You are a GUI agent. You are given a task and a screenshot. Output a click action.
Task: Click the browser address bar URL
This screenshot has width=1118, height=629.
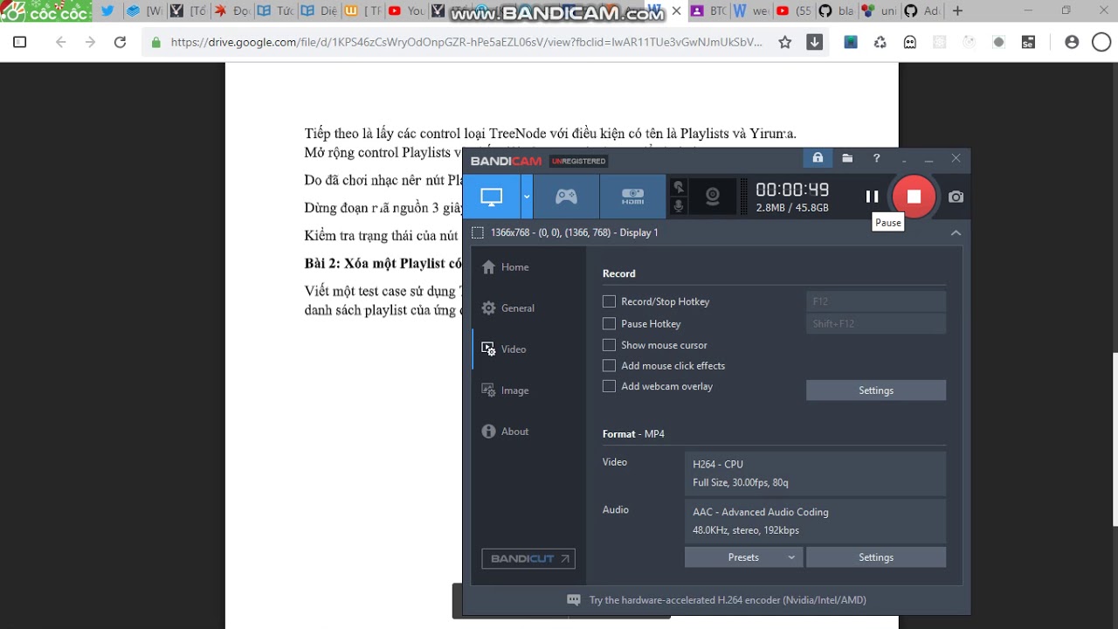pos(466,42)
